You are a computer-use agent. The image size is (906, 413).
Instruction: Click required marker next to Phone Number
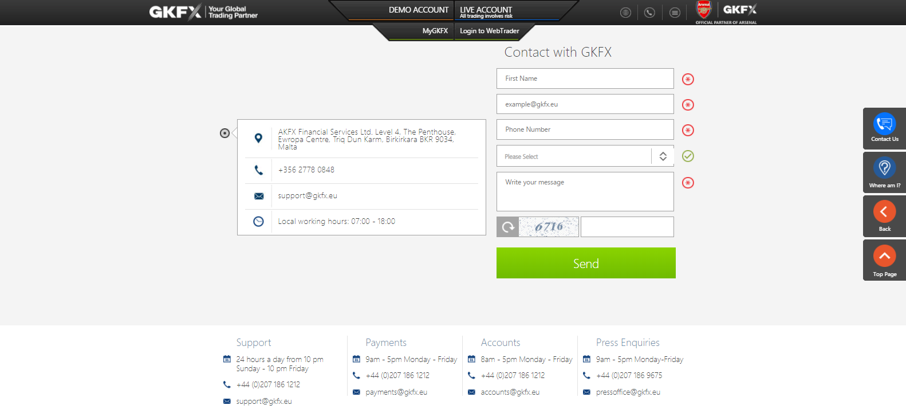click(688, 130)
